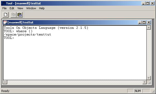Click the DOC icon of testtut child window
The width and height of the screenshot is (156, 94).
click(x=5, y=22)
